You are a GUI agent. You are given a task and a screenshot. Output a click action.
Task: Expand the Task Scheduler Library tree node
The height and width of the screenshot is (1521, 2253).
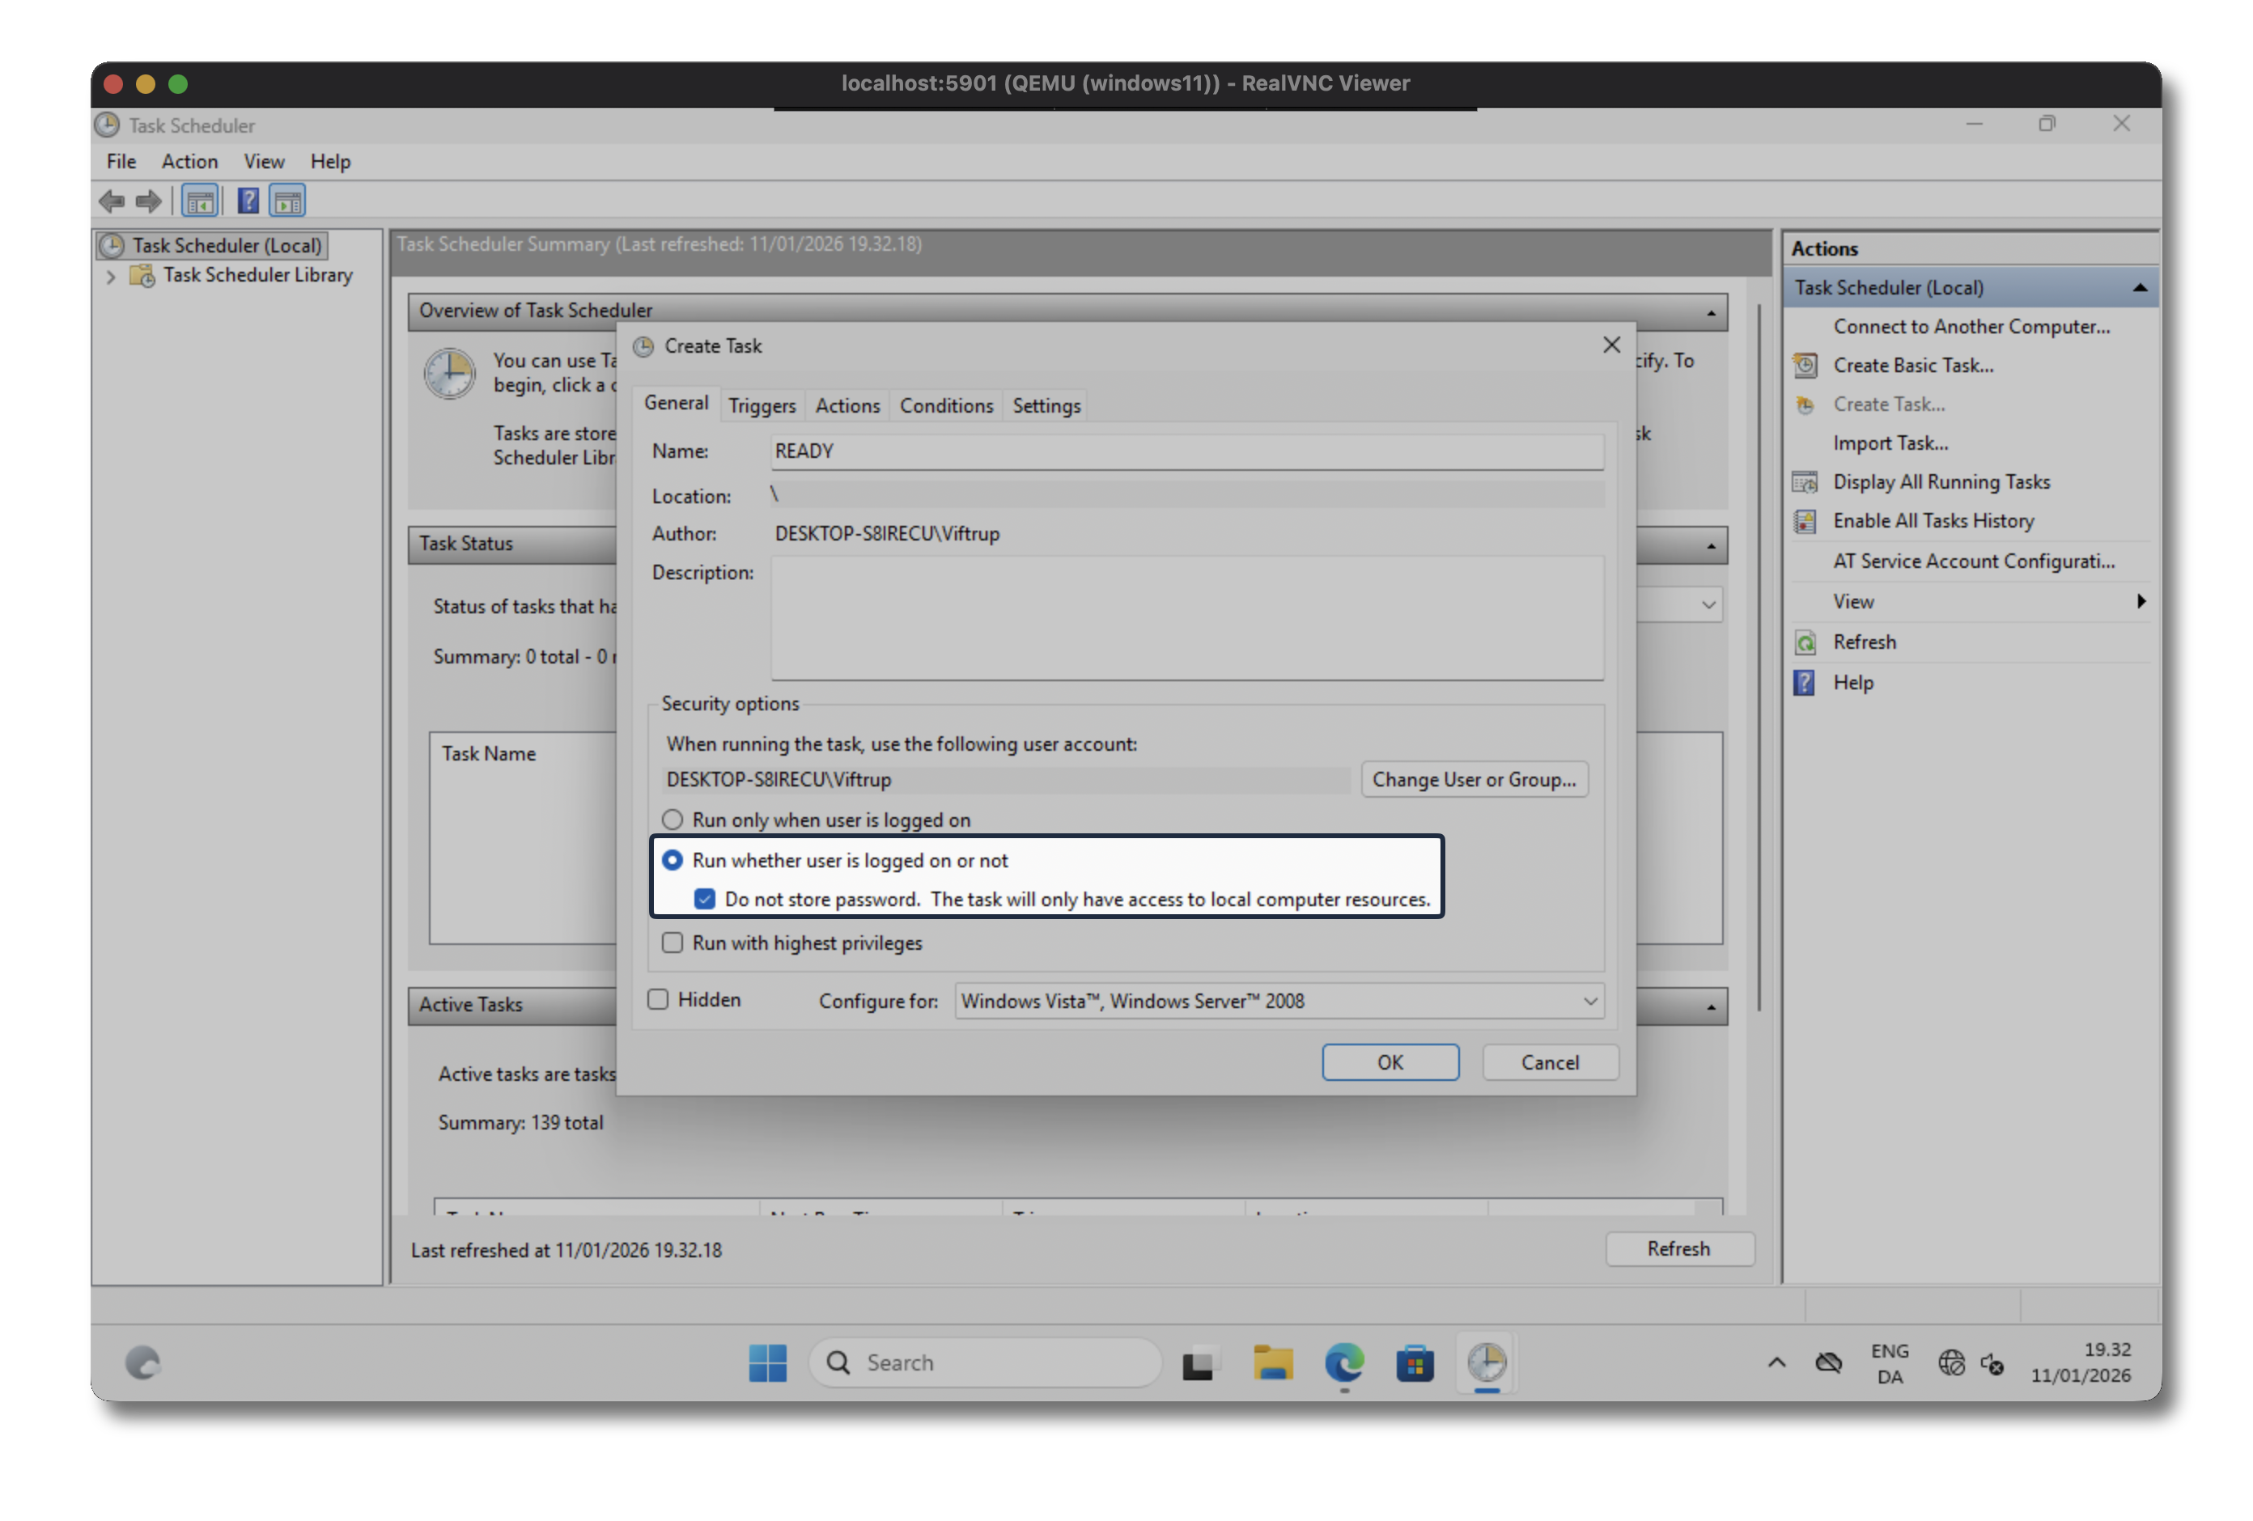tap(111, 276)
